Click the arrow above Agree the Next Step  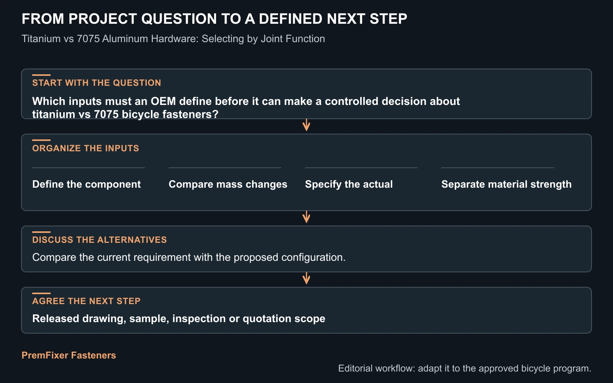click(x=306, y=278)
